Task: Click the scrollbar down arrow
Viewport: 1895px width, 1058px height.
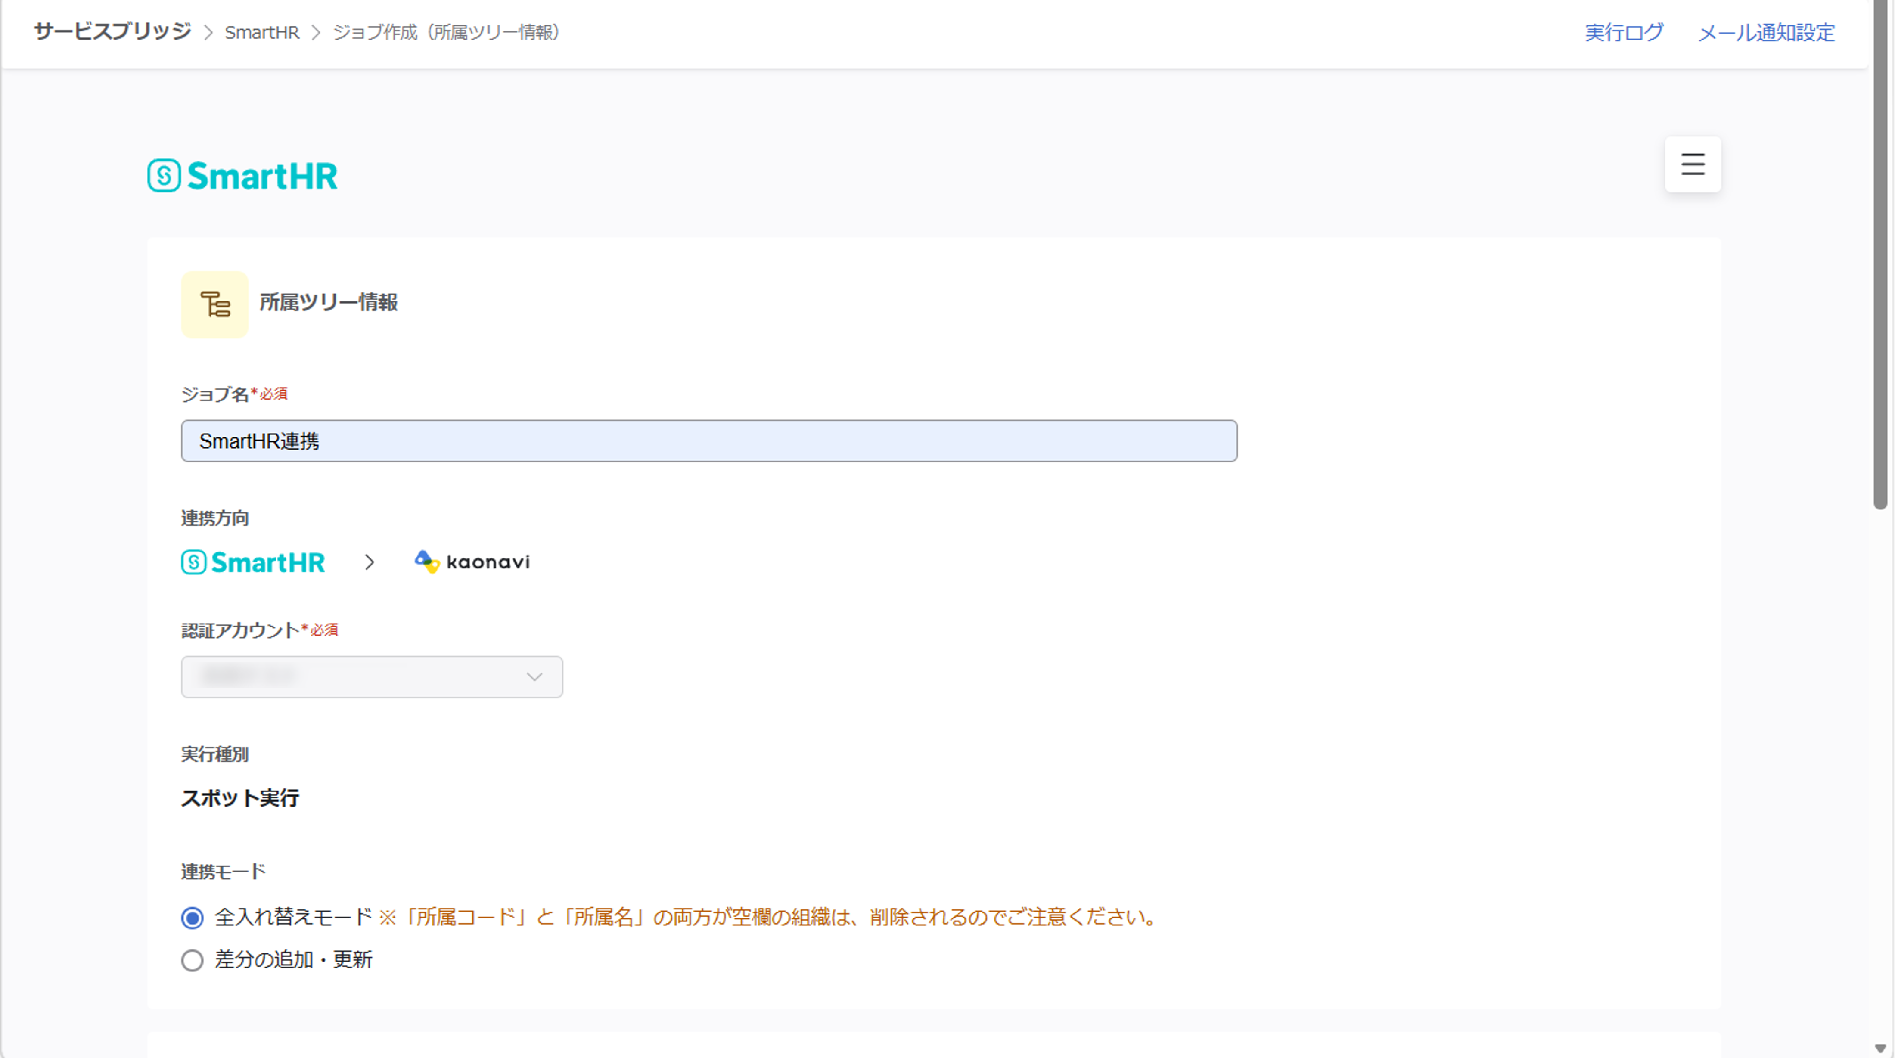Action: point(1880,1049)
